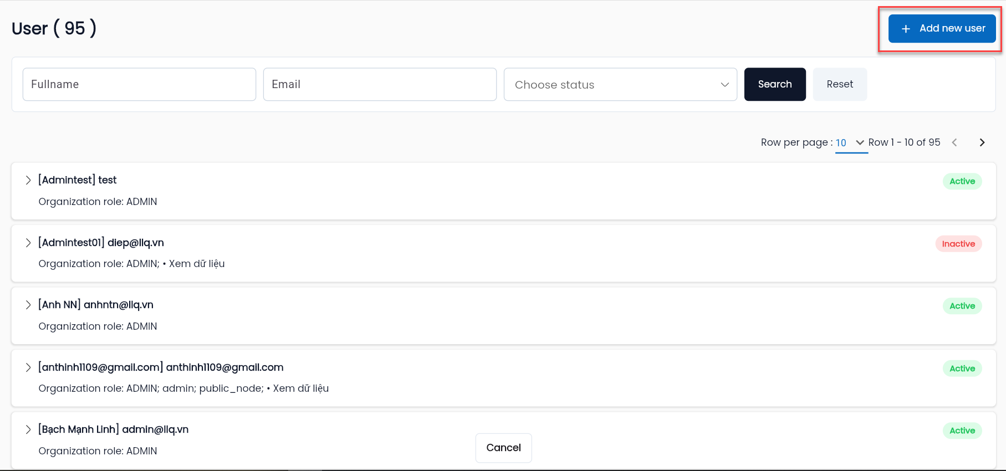Open the Choose status dropdown
Screen dimensions: 1006x471
620,84
